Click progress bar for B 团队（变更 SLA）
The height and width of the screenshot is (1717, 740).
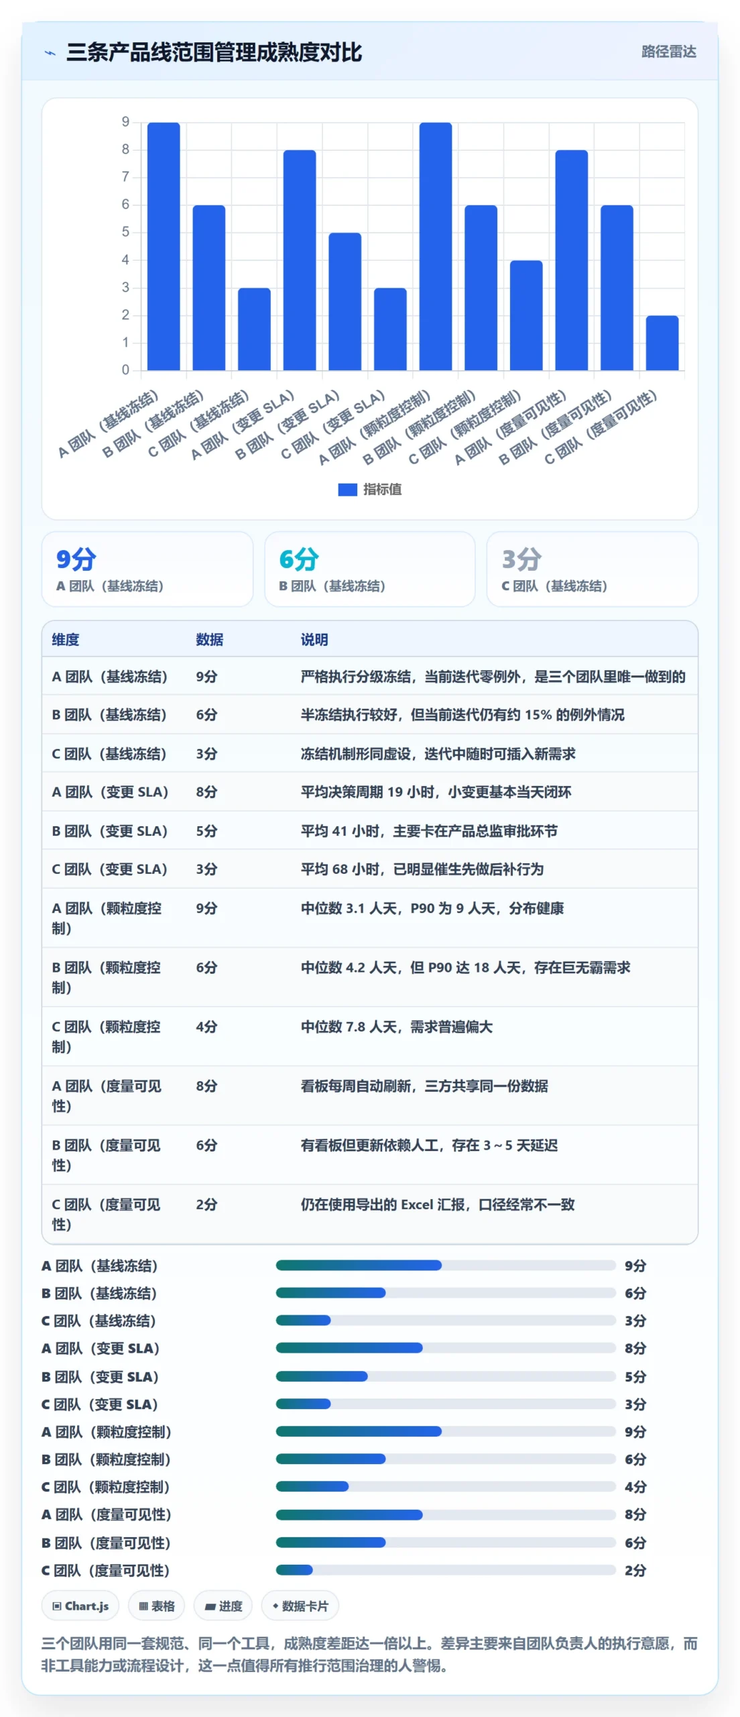coord(446,1376)
